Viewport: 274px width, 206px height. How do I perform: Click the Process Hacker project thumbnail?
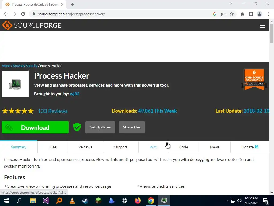pos(15,84)
